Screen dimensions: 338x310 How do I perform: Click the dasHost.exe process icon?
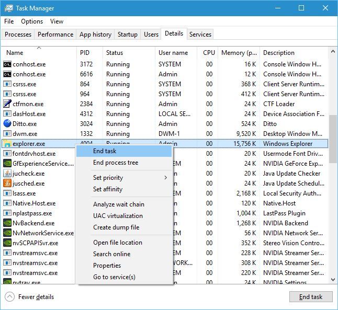[x=7, y=114]
